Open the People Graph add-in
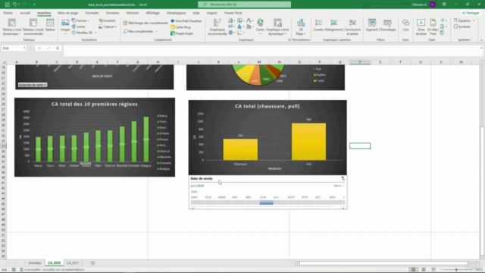Viewport: 485px width, 273px height. click(x=182, y=33)
